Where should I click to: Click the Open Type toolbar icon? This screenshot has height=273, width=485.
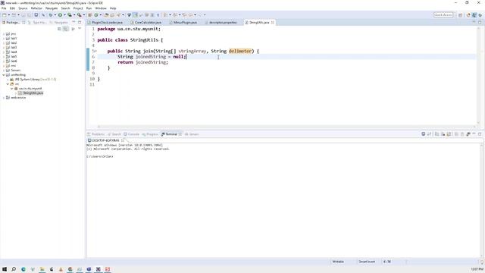pyautogui.click(x=106, y=15)
